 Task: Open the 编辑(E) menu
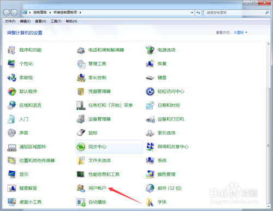(x=25, y=21)
